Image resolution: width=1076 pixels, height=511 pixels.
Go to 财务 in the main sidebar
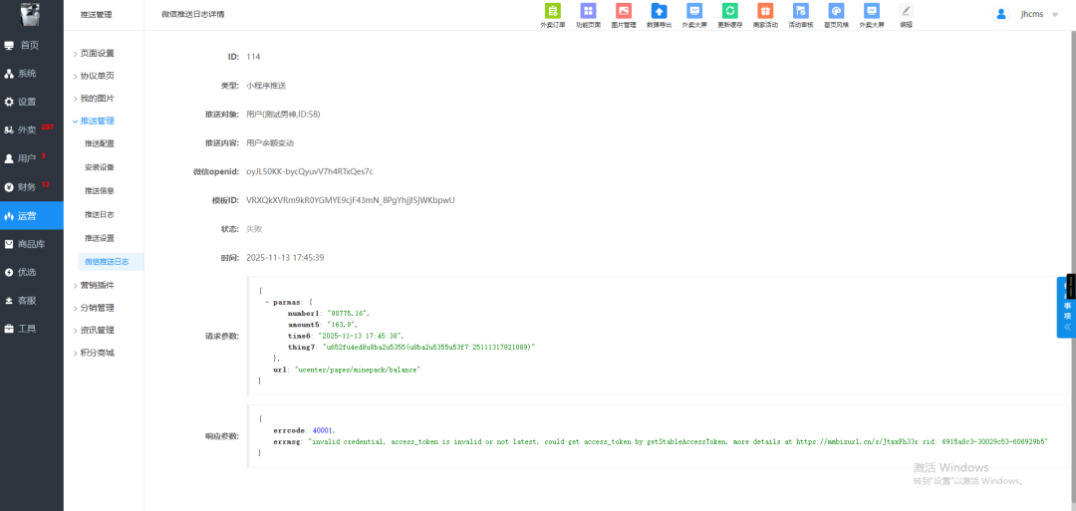27,186
